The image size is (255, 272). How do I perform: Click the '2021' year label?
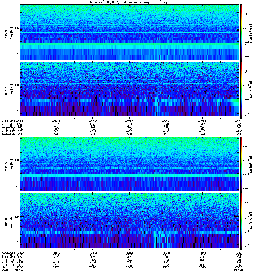(x=4, y=270)
